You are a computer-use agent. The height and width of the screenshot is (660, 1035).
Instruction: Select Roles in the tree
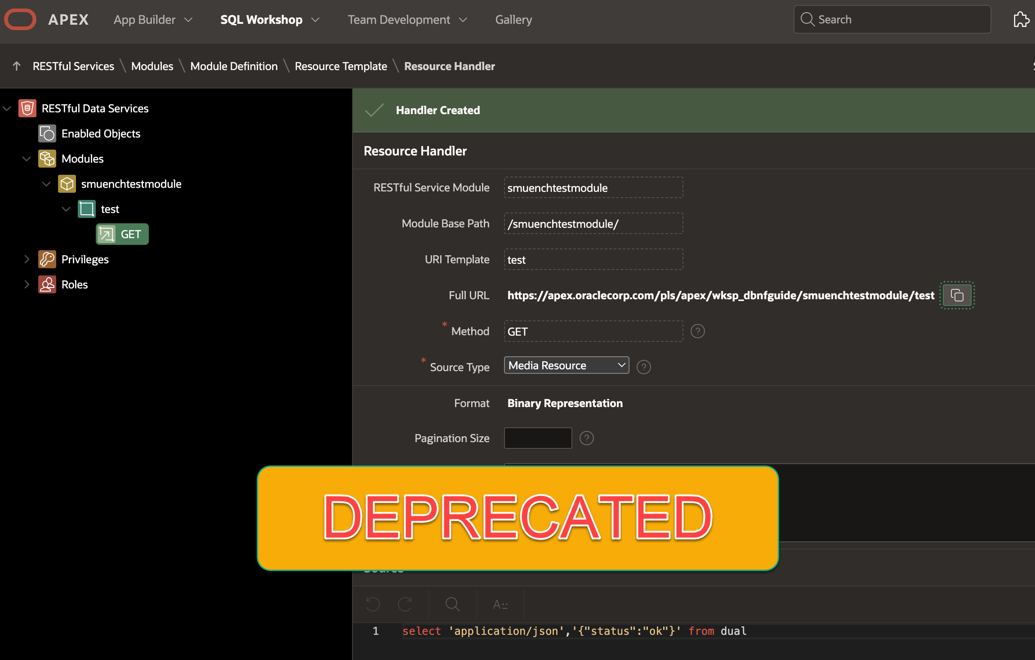pos(75,284)
